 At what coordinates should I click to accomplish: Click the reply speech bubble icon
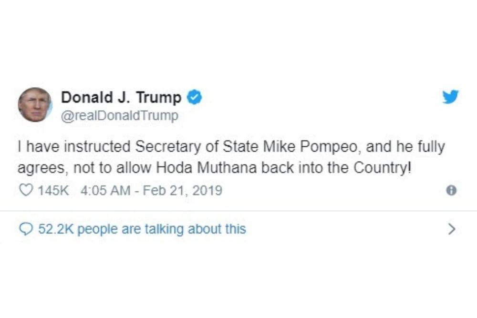(25, 229)
